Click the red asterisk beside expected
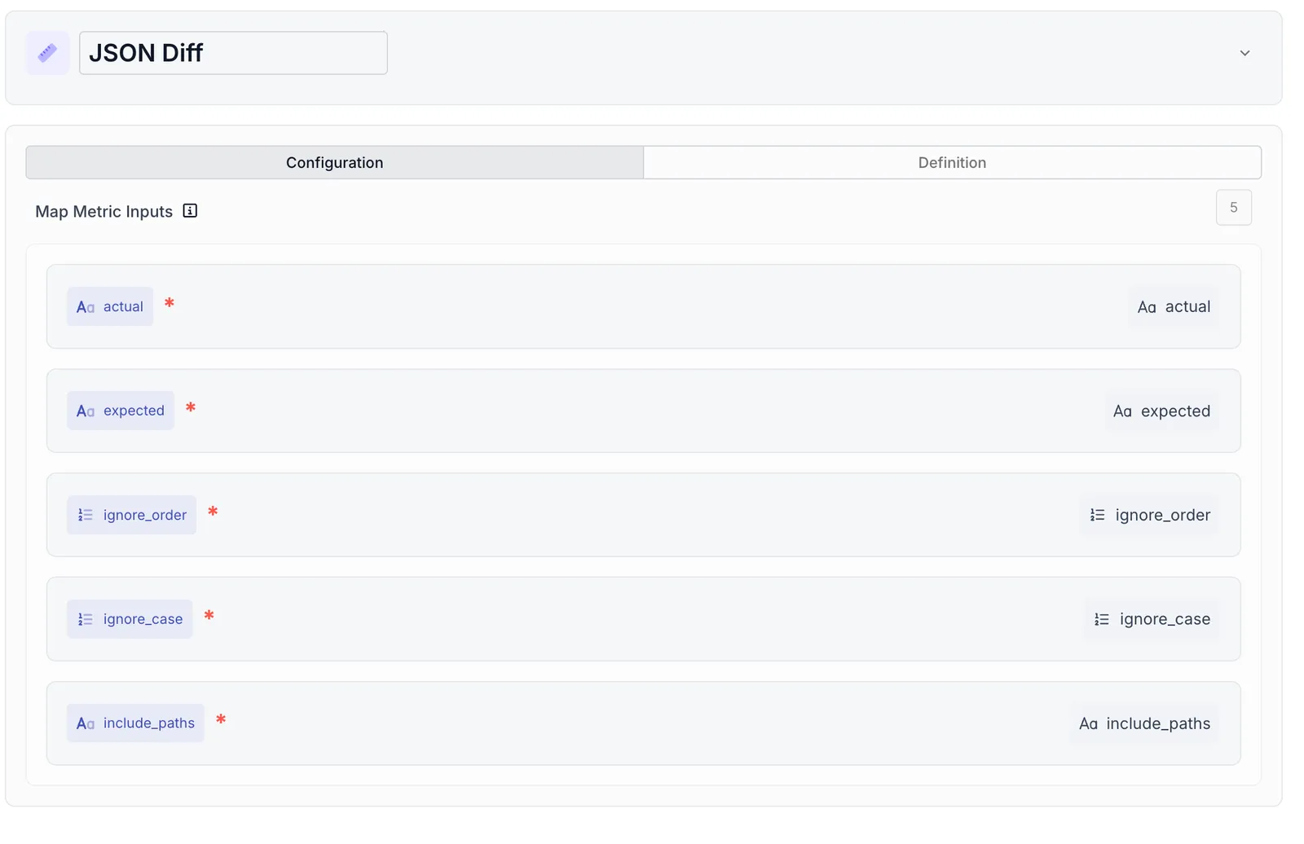This screenshot has height=844, width=1304. pyautogui.click(x=191, y=407)
